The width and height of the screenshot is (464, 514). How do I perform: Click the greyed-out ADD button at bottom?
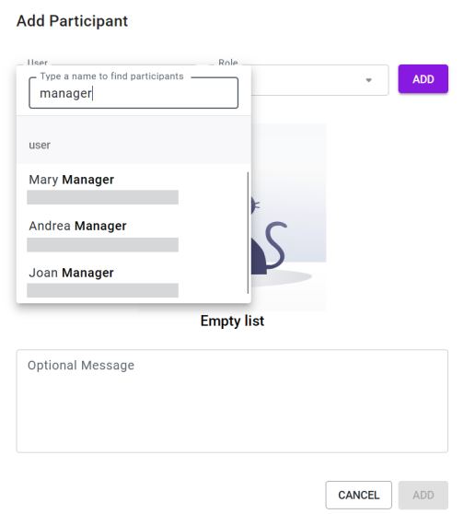tap(423, 495)
